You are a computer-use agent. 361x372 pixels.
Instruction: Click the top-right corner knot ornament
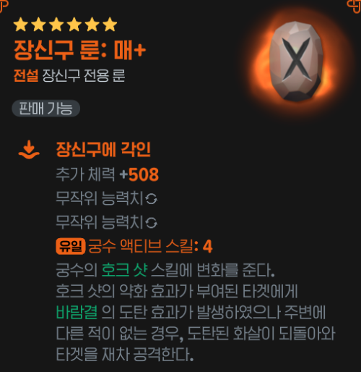point(354,7)
